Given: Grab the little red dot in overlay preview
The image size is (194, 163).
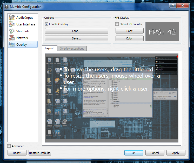Looking at the screenshot, I should 177,57.
